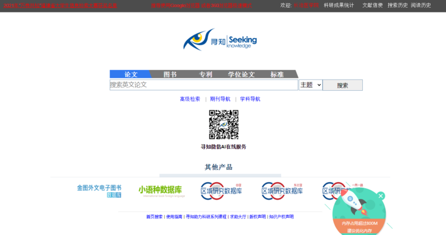
Task: Select the 标准 tab
Action: click(x=277, y=74)
